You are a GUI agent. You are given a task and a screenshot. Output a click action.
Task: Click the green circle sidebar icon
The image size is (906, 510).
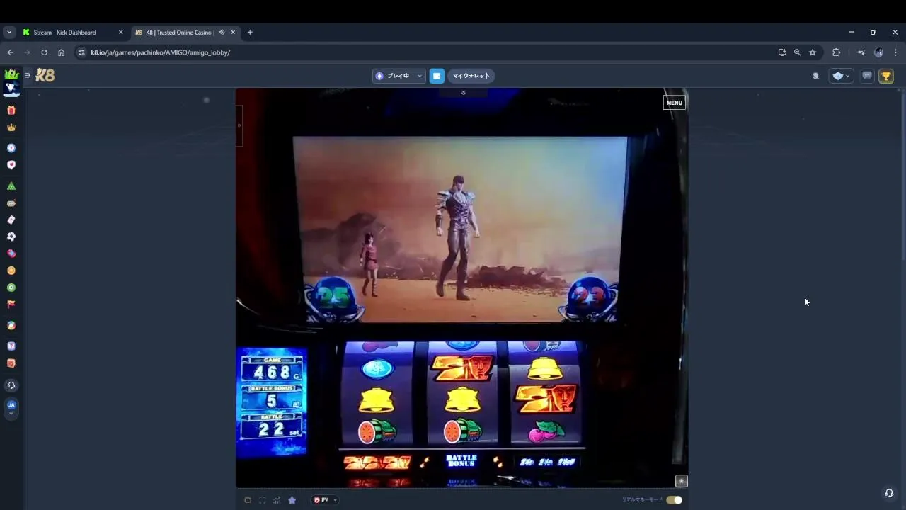11,288
